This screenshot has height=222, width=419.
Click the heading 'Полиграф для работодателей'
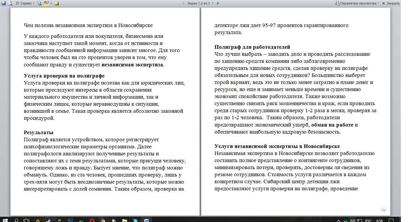252,47
